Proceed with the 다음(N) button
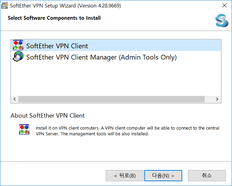 163,175
